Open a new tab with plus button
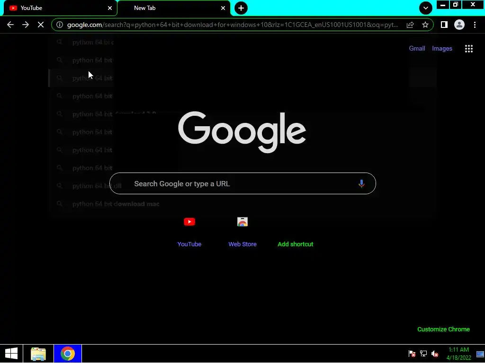The image size is (485, 363). [241, 8]
